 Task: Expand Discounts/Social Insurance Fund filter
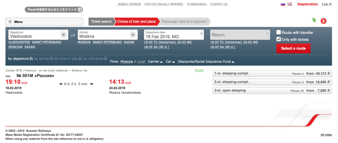206,62
